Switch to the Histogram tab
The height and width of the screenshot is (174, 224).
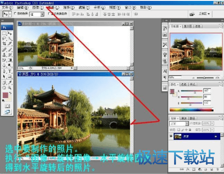(188, 26)
